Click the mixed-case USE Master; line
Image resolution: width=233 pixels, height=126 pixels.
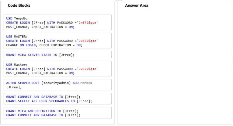click(17, 65)
